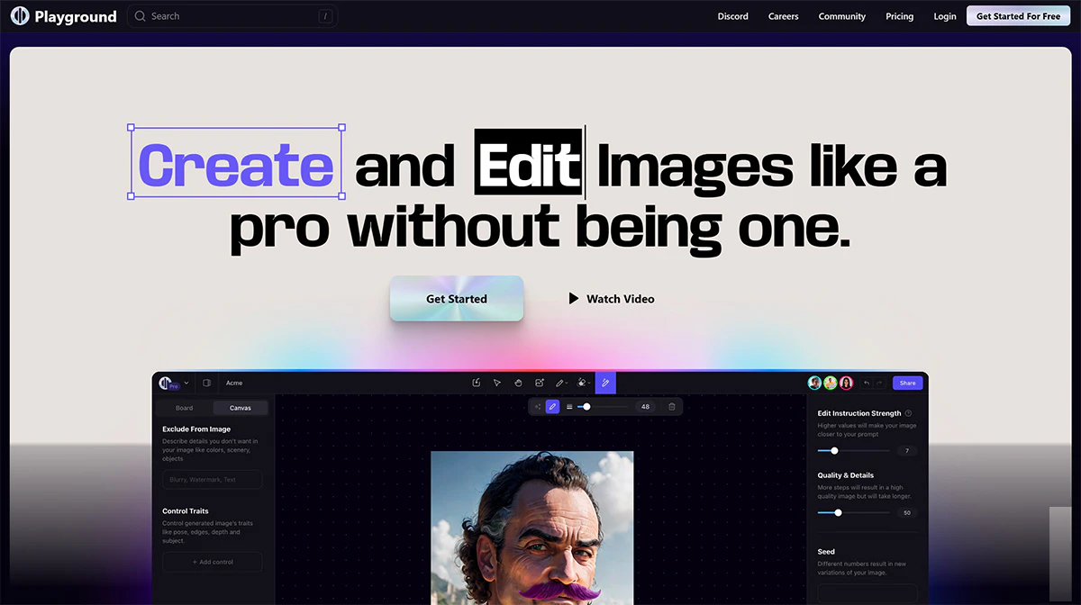1081x605 pixels.
Task: Click the trash delete icon in brush bar
Action: point(672,407)
